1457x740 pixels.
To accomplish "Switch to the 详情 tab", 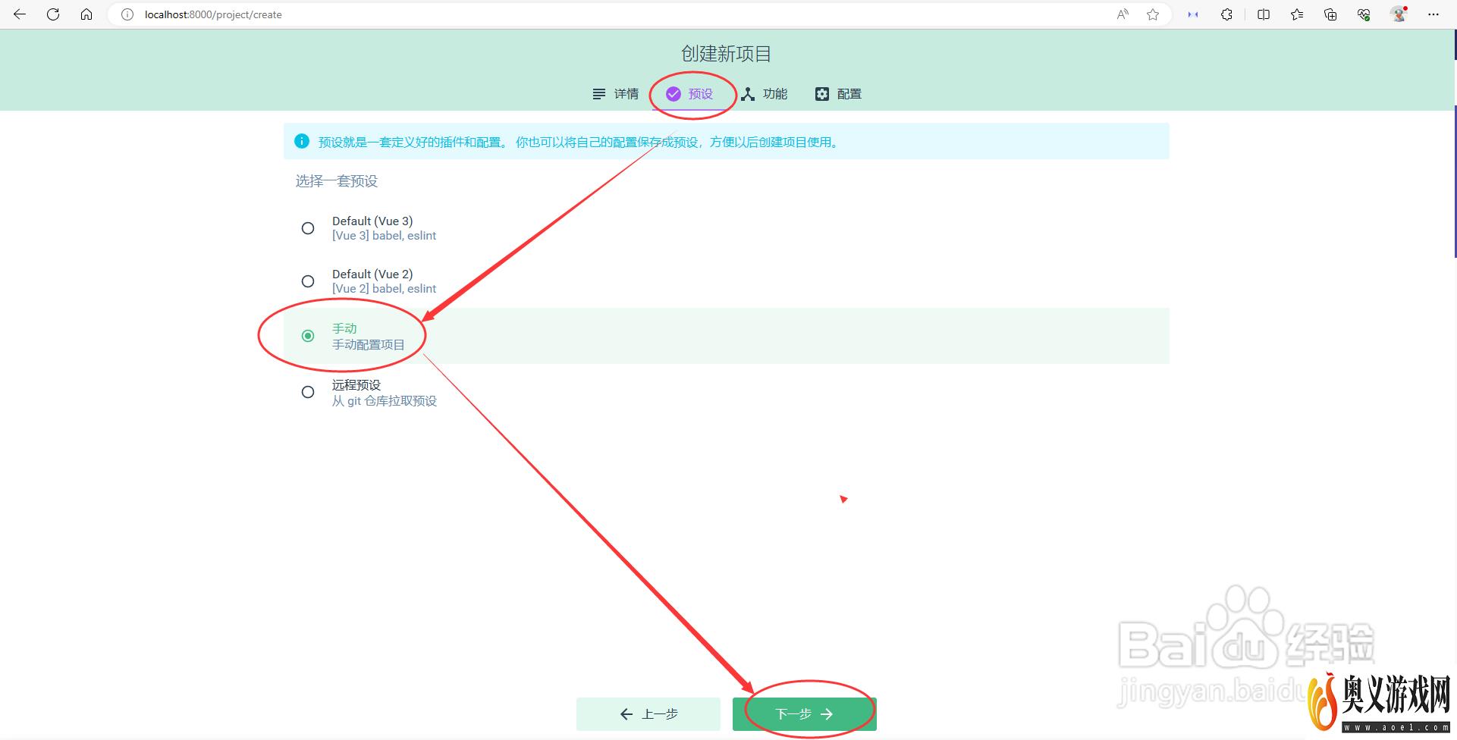I will (615, 94).
